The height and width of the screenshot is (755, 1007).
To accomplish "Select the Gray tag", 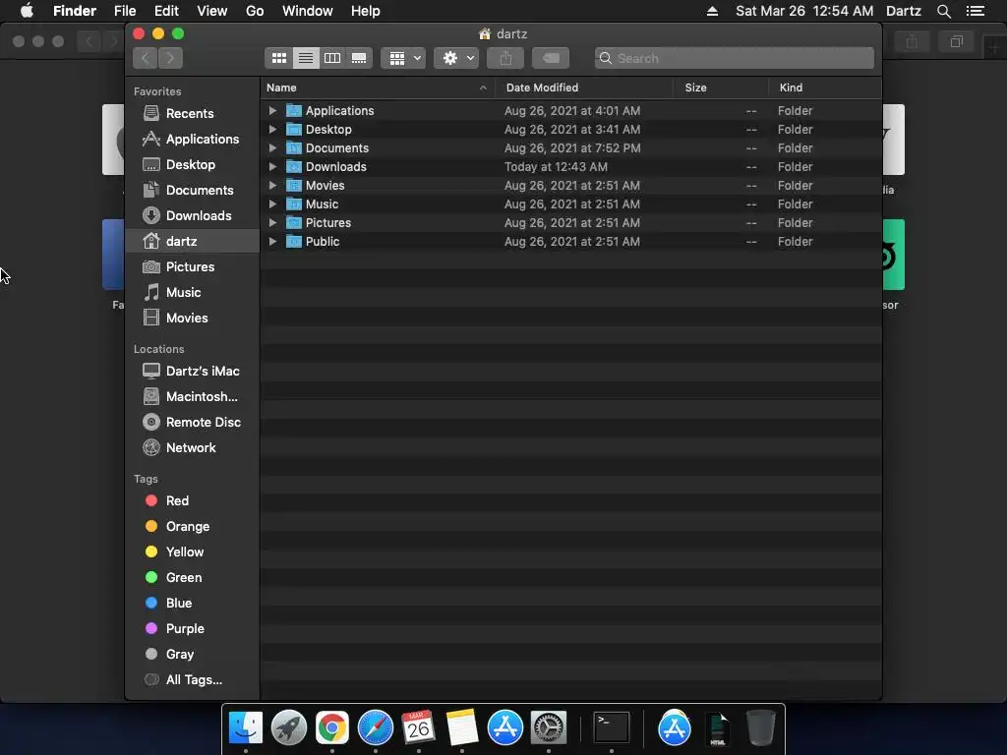I will click(192, 654).
